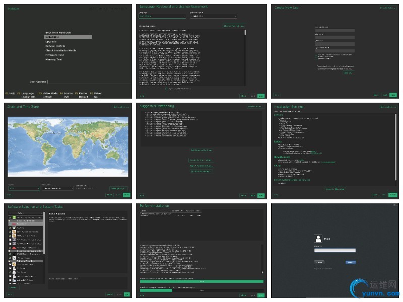The width and height of the screenshot is (403, 302).
Task: Uncheck Help and Support Documentation pattern checkbox
Action: coord(10,217)
